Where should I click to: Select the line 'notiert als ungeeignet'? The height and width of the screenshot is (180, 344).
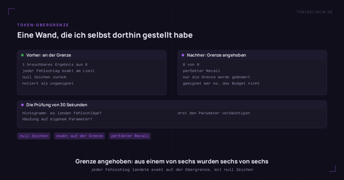(x=48, y=83)
